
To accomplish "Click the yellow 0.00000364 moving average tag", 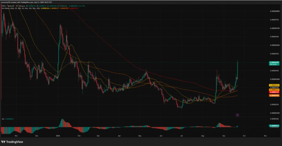I will (274, 85).
